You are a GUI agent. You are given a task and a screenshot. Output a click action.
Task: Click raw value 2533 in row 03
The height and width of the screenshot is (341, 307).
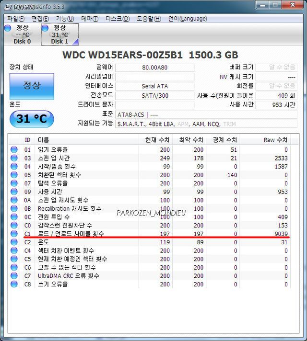click(281, 158)
